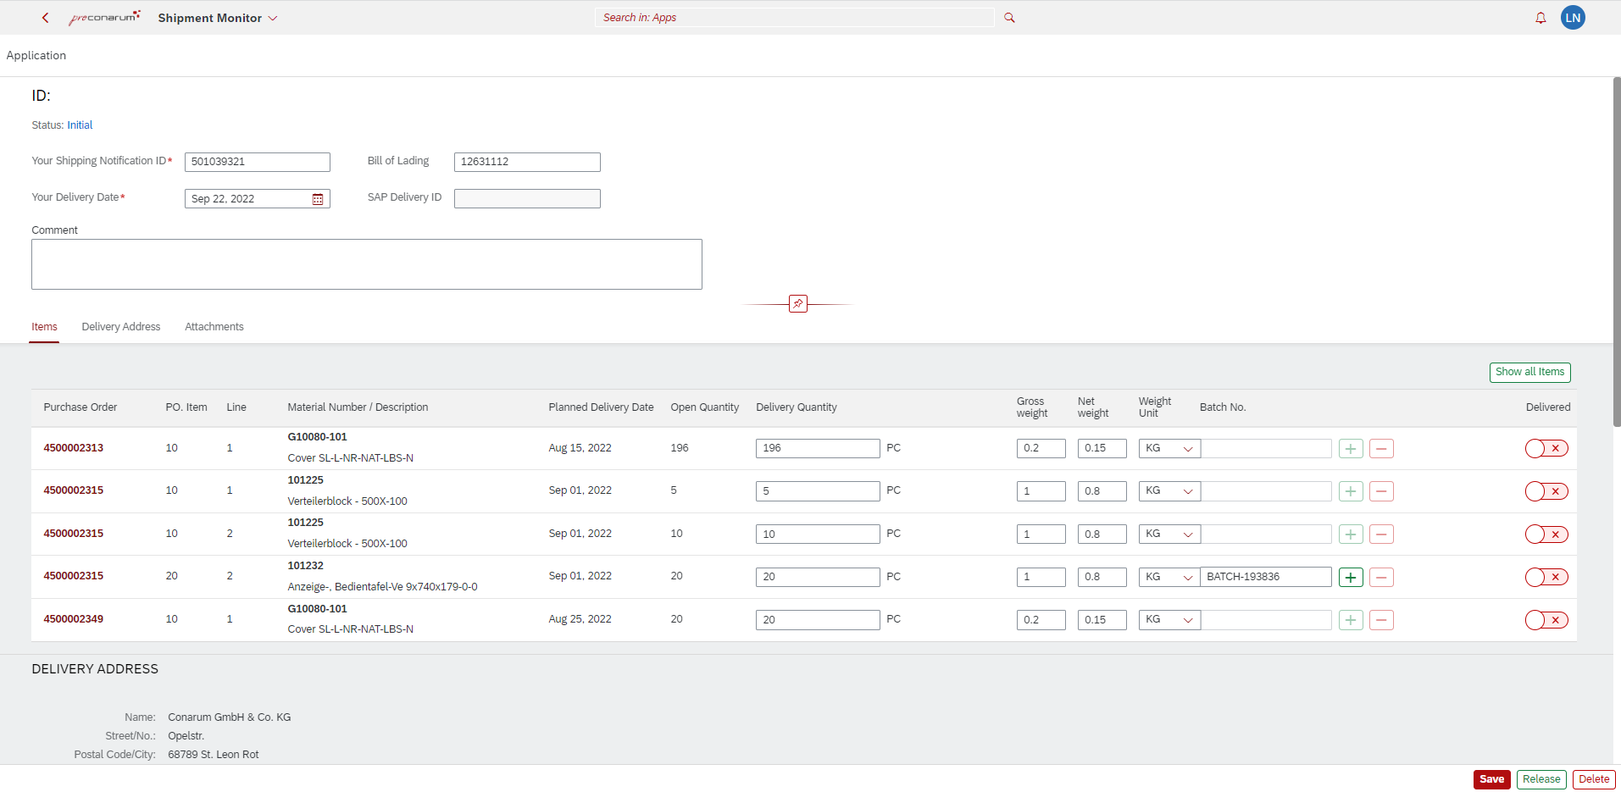The width and height of the screenshot is (1621, 792).
Task: Enable Delivered switch on the Anzeige-, Bedientafel row
Action: (x=1546, y=578)
